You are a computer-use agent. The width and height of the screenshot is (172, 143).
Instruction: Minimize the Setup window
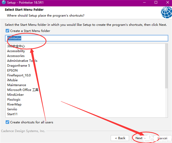pyautogui.click(x=144, y=2)
